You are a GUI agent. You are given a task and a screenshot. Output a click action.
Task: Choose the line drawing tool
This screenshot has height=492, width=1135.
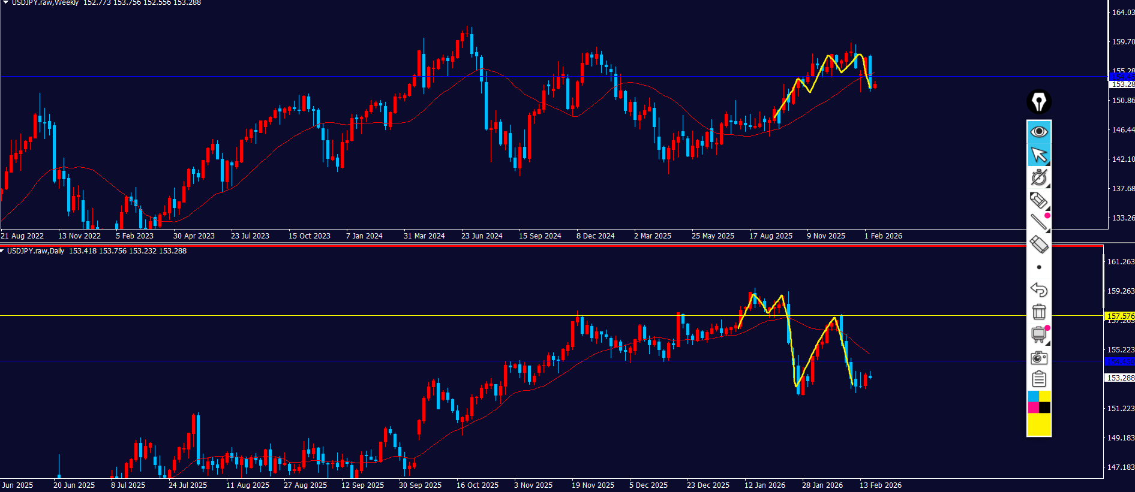[1038, 222]
